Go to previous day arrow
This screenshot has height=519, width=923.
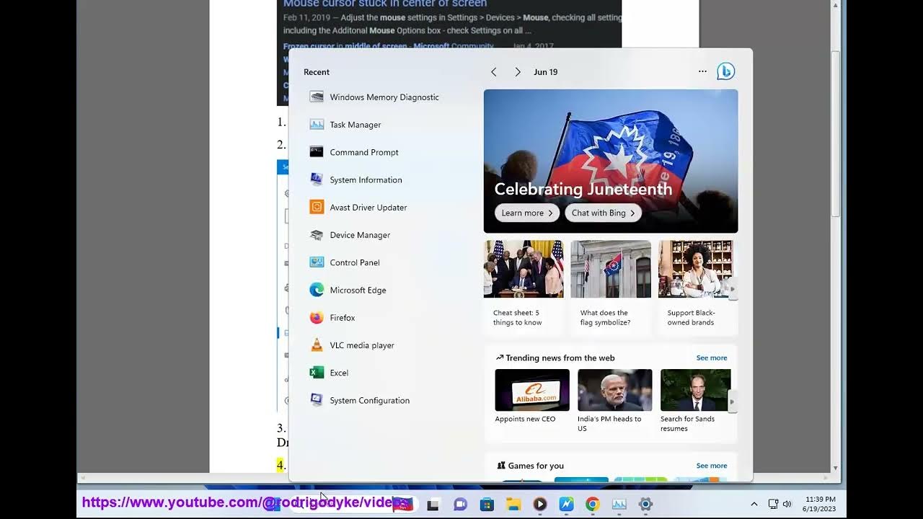493,72
